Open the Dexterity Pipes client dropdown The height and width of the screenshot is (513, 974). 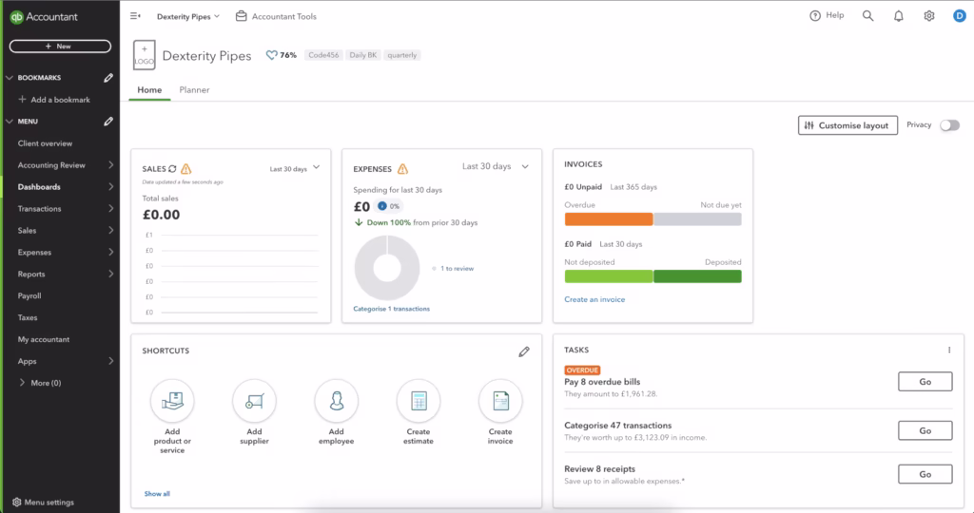pos(188,17)
